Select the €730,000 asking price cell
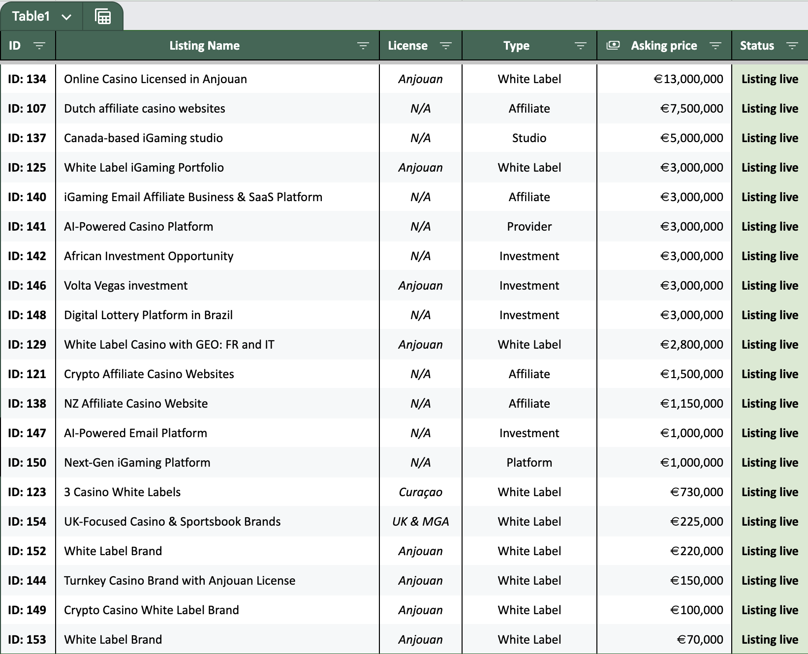The width and height of the screenshot is (808, 654). pyautogui.click(x=664, y=492)
